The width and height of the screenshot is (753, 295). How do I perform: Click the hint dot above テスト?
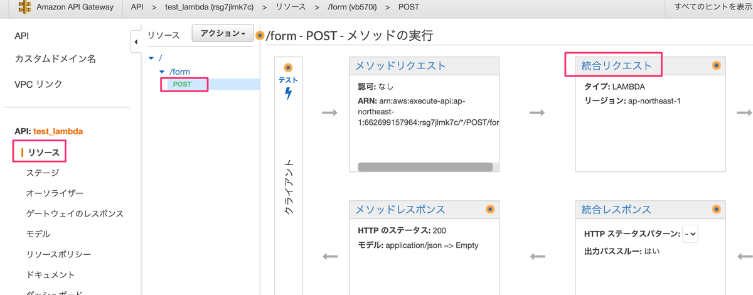(288, 67)
